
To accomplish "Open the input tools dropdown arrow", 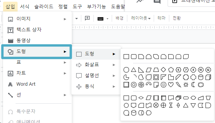I will point(108,19).
